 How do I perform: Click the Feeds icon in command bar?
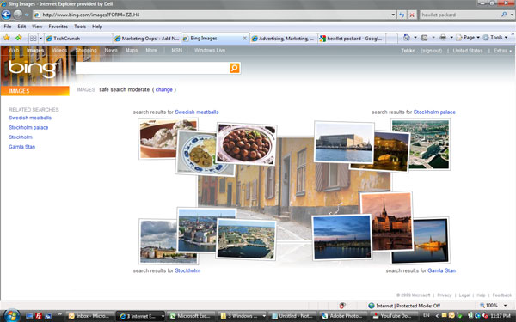click(425, 38)
